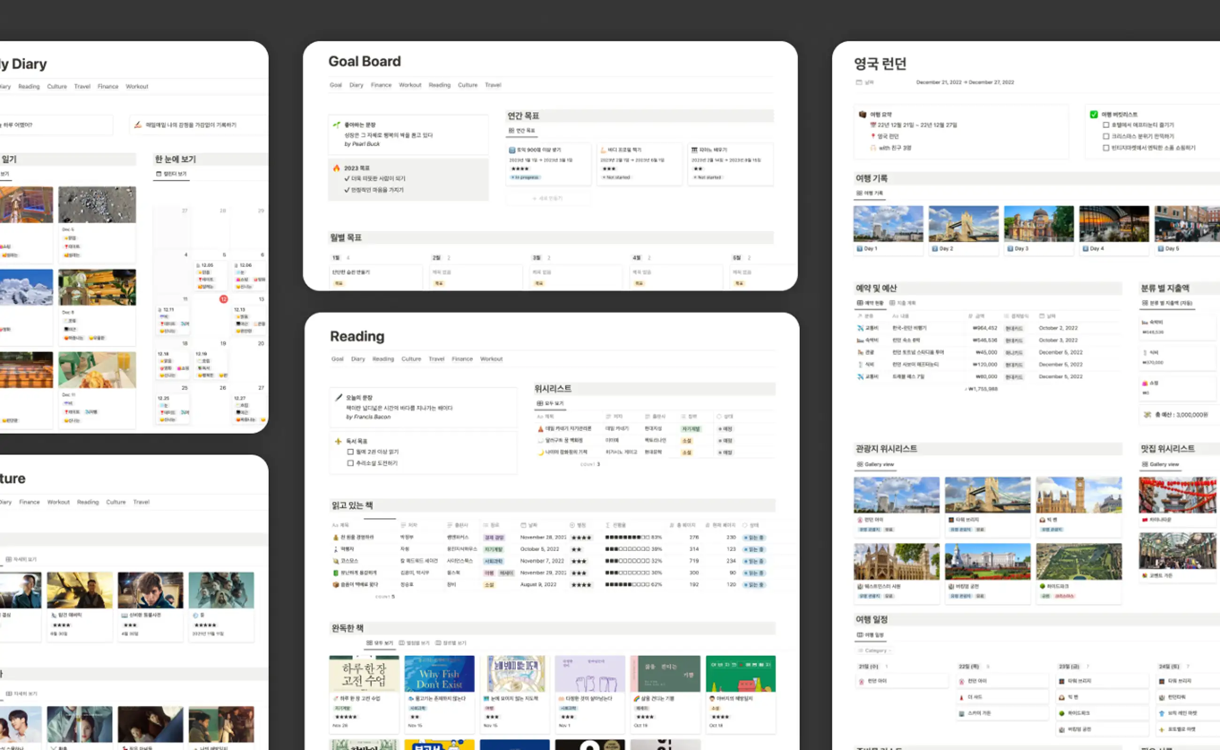Click the Day 1 page icon in travel log

[860, 248]
